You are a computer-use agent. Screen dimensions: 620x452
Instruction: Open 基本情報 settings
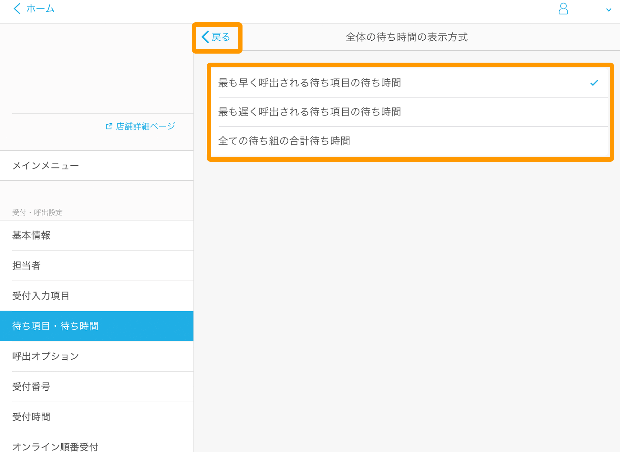[x=97, y=235]
